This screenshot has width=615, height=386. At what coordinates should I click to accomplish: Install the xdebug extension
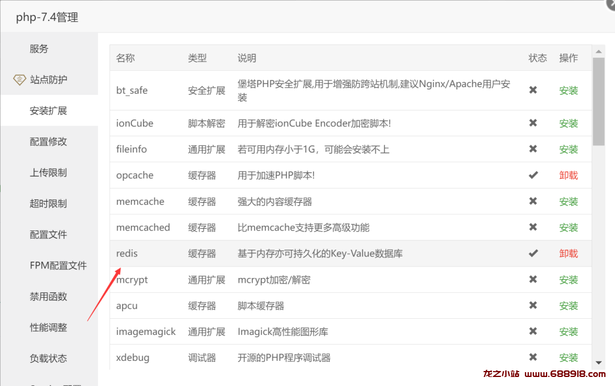pyautogui.click(x=568, y=357)
